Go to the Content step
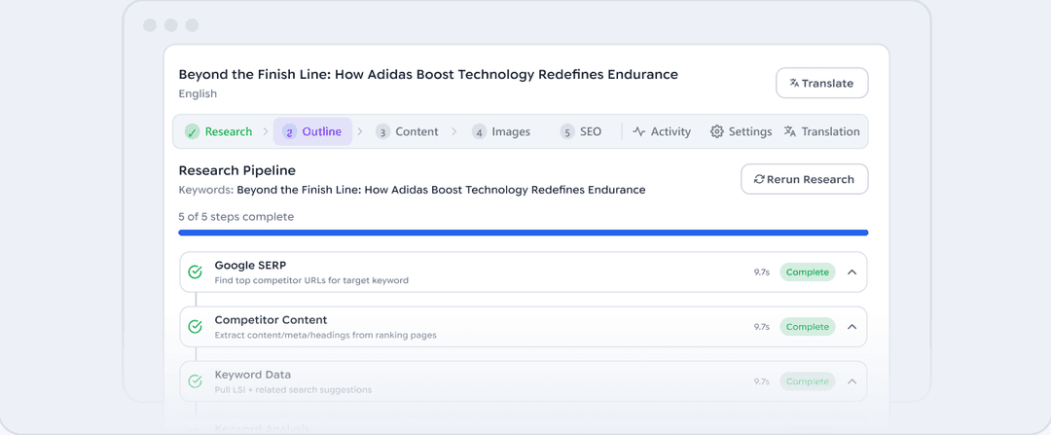 [x=407, y=131]
